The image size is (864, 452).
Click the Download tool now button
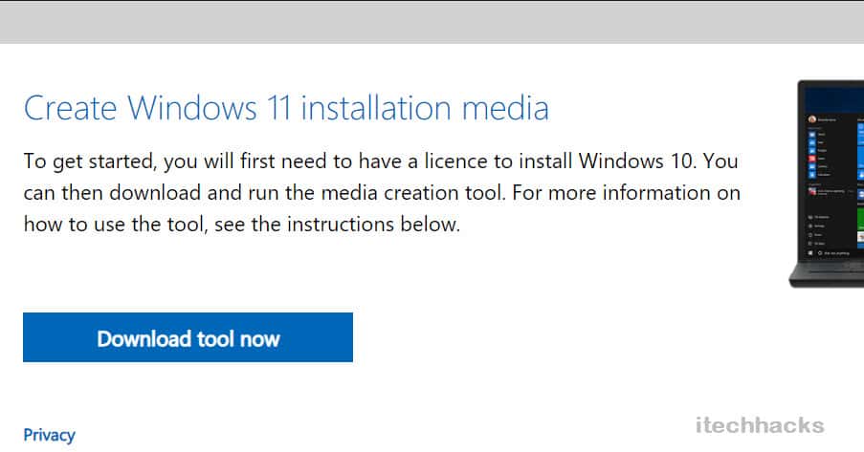coord(188,338)
